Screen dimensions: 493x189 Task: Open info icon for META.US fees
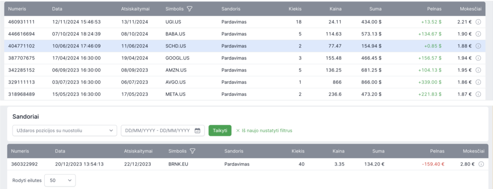pos(478,94)
